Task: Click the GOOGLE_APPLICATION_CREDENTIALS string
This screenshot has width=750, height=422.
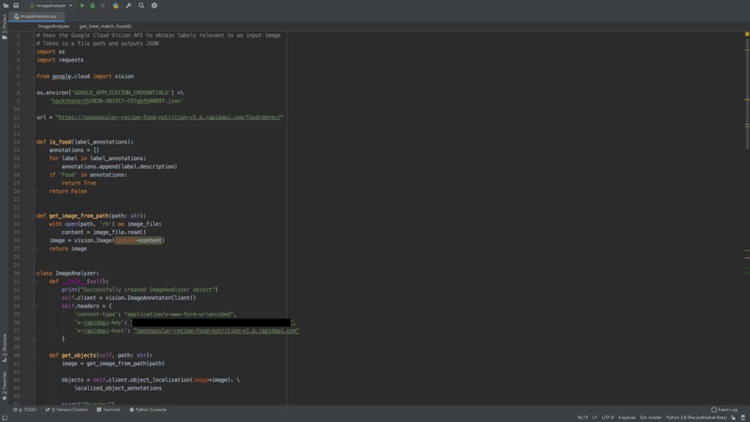Action: point(122,93)
